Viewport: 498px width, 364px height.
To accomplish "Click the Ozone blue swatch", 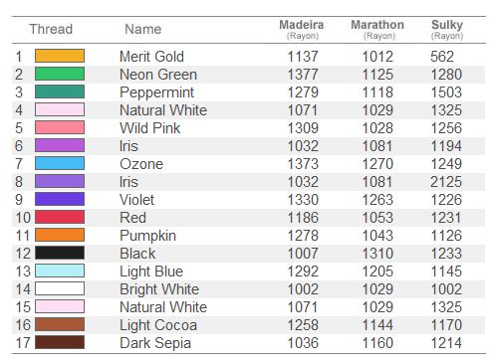I will pos(60,163).
